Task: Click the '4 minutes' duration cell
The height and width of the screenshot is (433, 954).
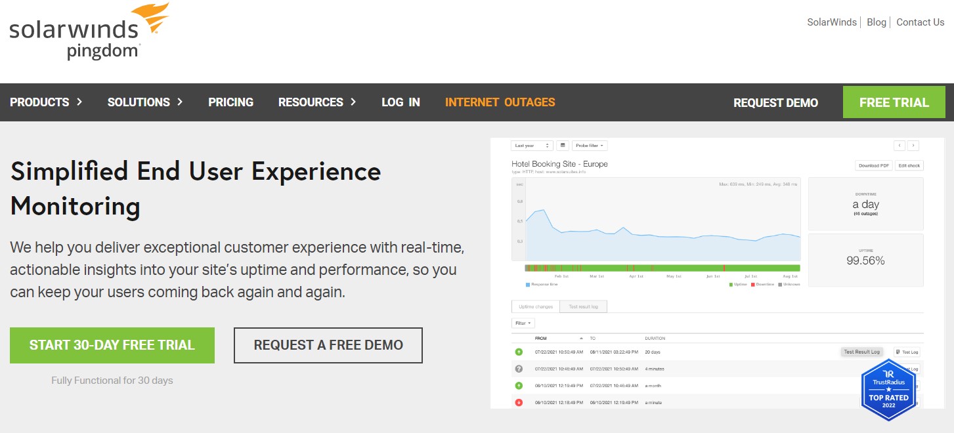Action: pyautogui.click(x=655, y=369)
